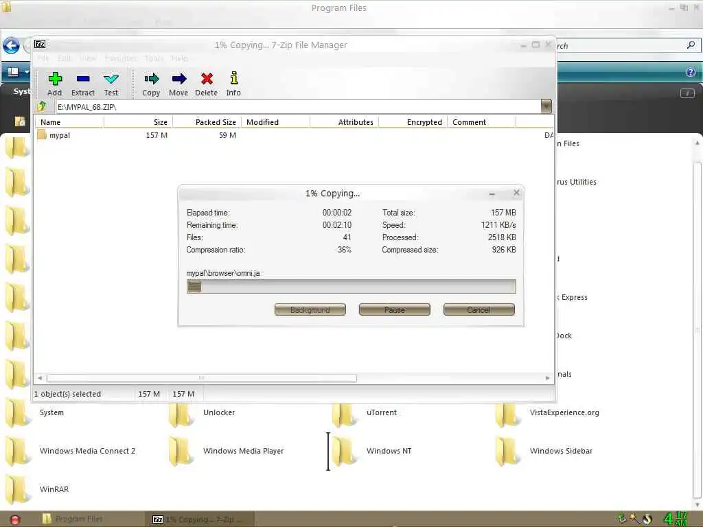
Task: Open the 7-Zip Tools menu
Action: pos(154,58)
